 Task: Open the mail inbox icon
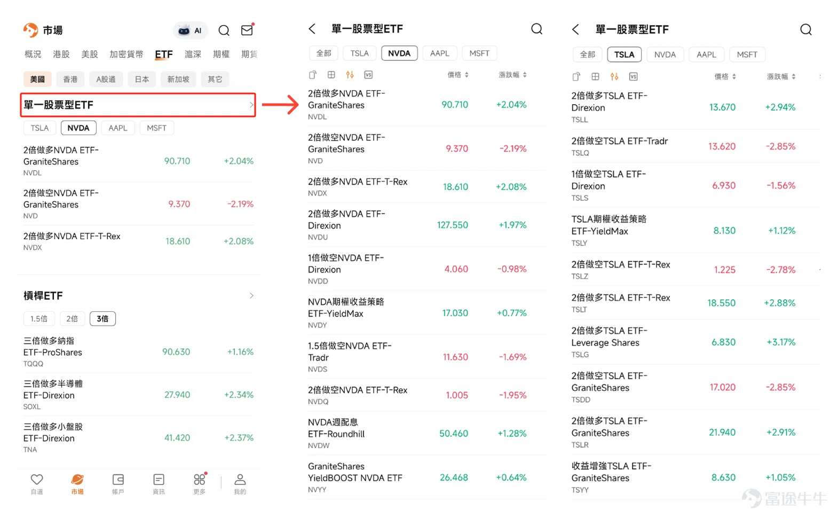pos(247,30)
